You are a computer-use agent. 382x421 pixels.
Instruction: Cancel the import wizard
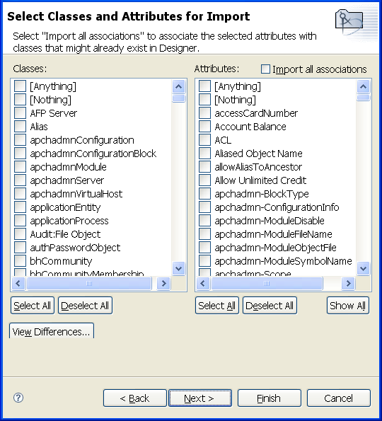339,398
